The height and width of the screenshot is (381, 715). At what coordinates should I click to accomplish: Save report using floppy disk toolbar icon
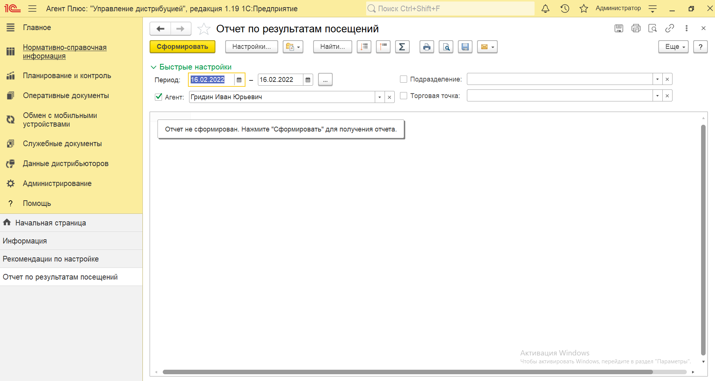(465, 47)
